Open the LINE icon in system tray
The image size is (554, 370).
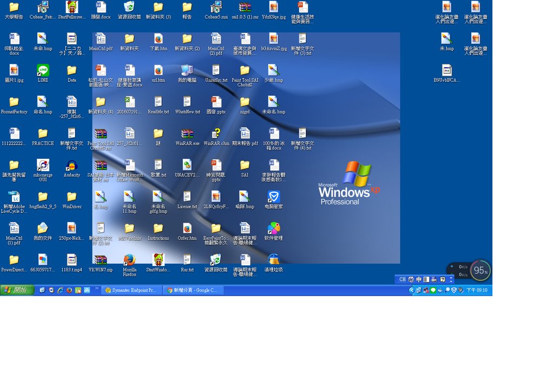click(x=433, y=290)
